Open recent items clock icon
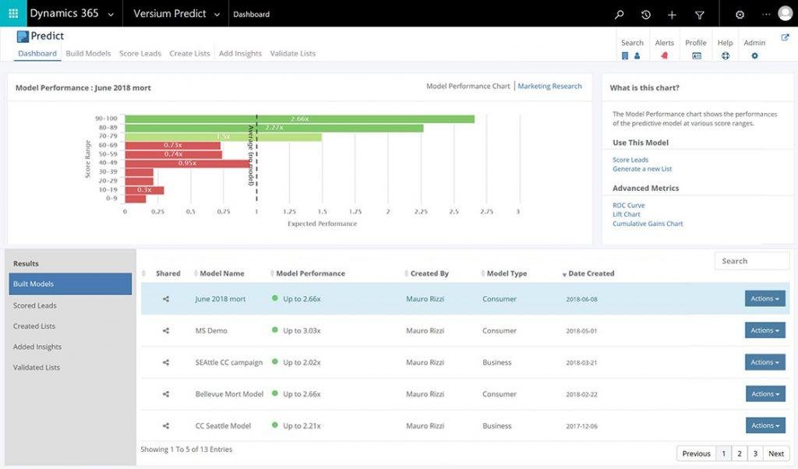This screenshot has width=798, height=469. coord(645,14)
